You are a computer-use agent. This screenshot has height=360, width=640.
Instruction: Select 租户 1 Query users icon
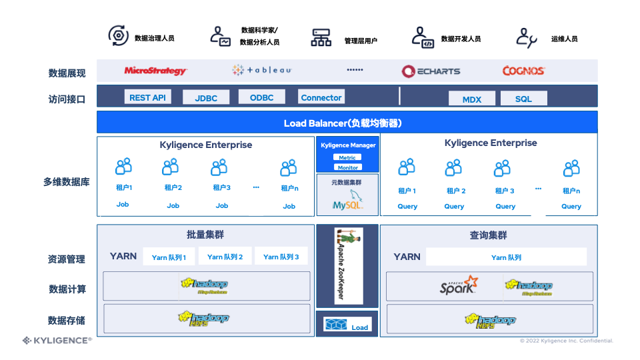pos(407,167)
